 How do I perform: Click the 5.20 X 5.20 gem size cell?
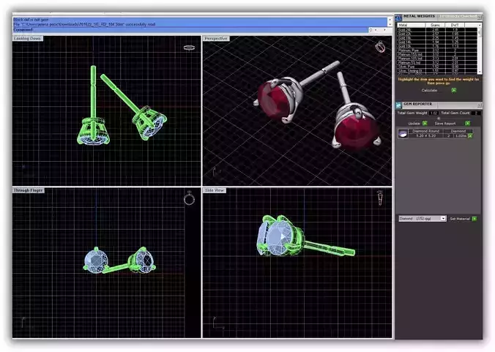click(425, 135)
